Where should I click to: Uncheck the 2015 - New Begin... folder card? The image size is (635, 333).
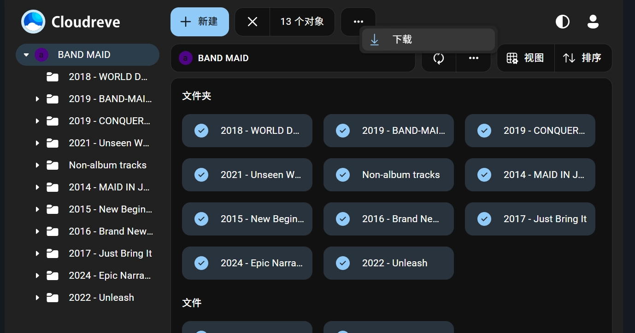[201, 219]
